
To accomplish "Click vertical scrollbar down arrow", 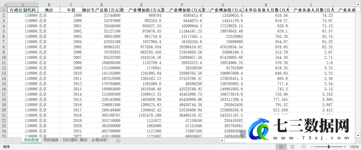I will [x=358, y=135].
